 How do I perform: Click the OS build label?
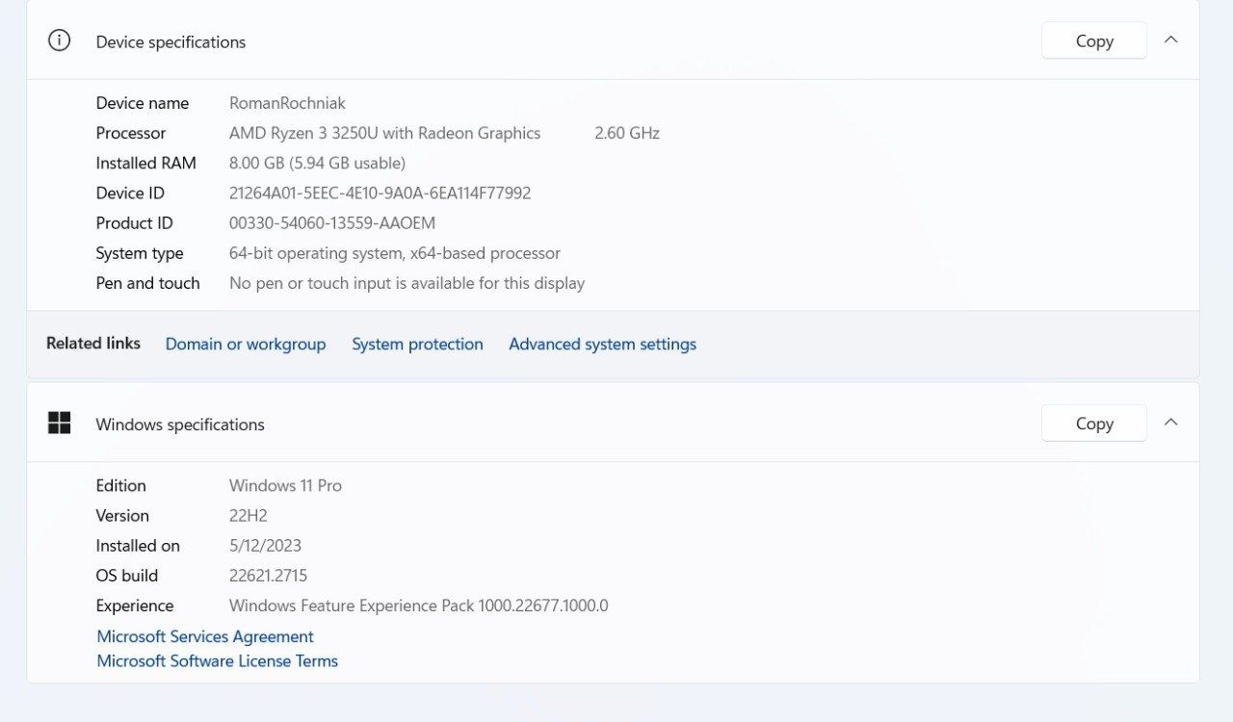126,575
